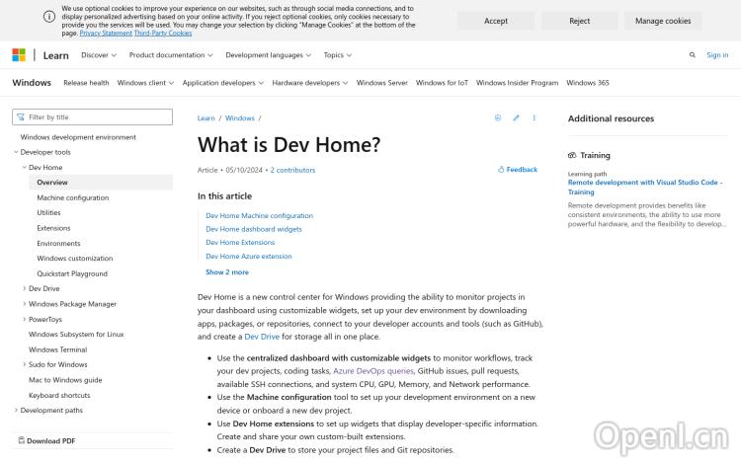Jump to Dev Home Extensions section

click(x=240, y=242)
